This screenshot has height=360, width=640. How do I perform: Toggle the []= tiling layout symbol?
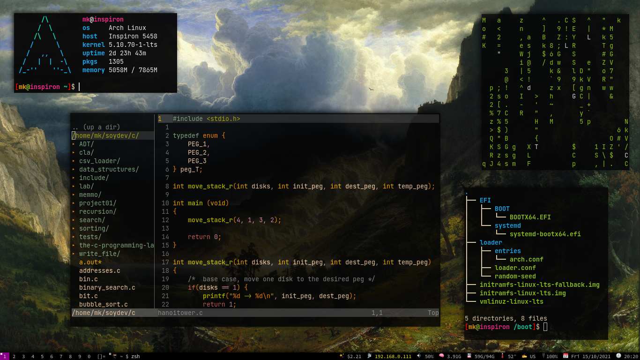[x=101, y=356]
